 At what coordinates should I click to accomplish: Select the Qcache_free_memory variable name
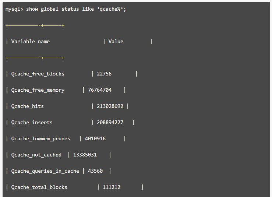(38, 90)
